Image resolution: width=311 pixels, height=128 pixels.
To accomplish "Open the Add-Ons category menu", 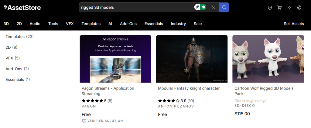I will click(x=128, y=24).
